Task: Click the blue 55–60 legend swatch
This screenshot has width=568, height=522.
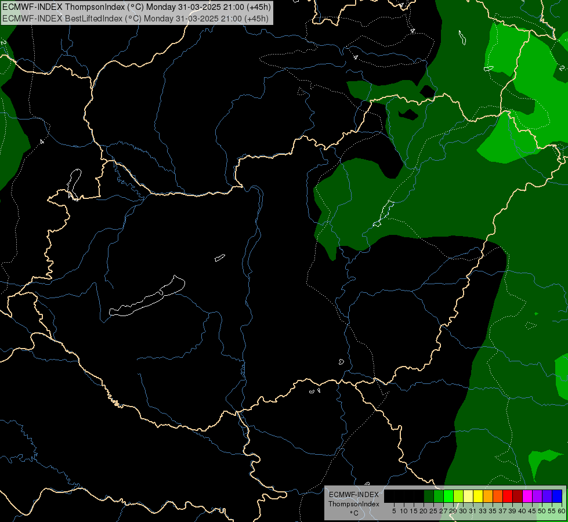Action: coord(557,496)
